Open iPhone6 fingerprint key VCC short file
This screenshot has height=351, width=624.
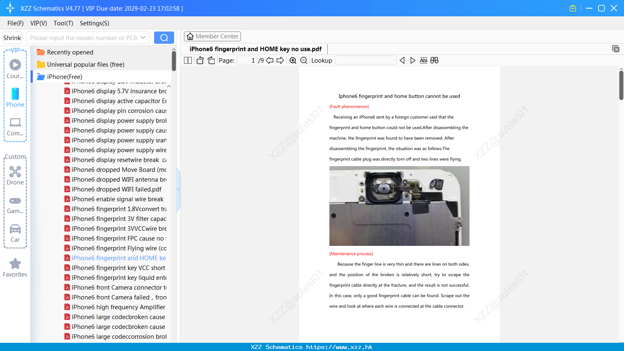coord(115,268)
